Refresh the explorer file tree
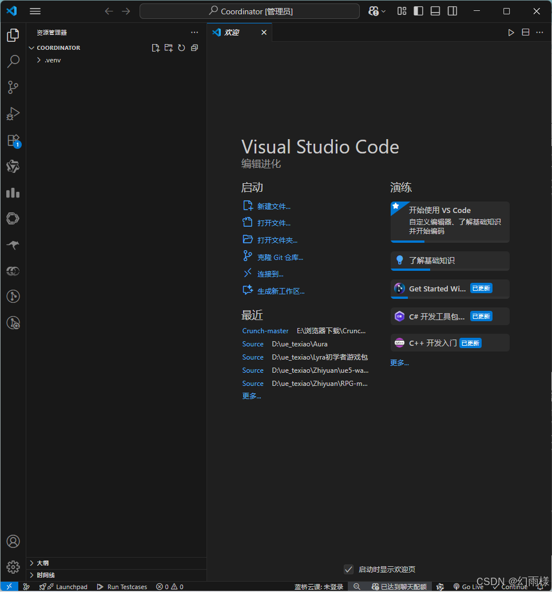The image size is (552, 592). 181,48
